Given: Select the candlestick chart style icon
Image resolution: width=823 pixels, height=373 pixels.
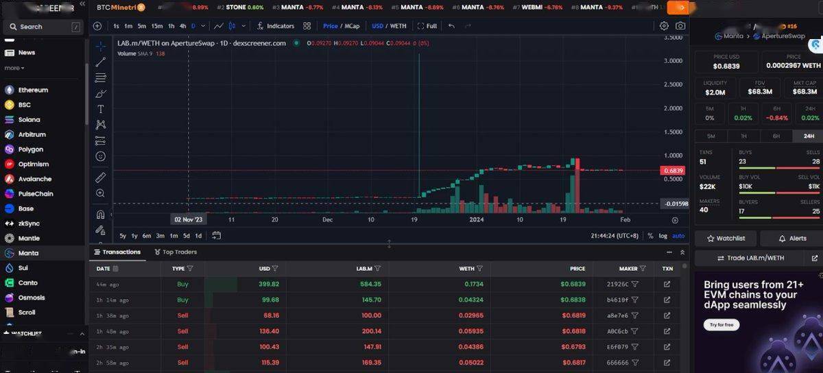Looking at the screenshot, I should pyautogui.click(x=232, y=26).
